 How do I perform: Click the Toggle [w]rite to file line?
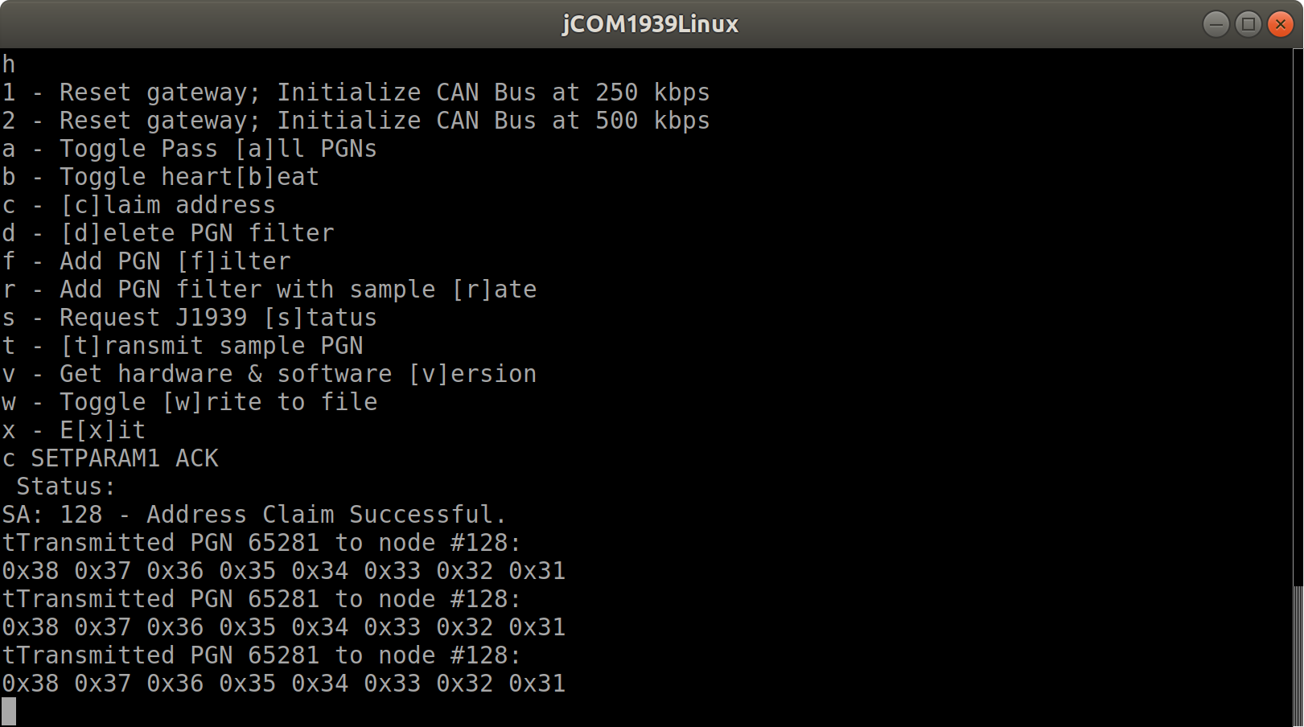(189, 402)
